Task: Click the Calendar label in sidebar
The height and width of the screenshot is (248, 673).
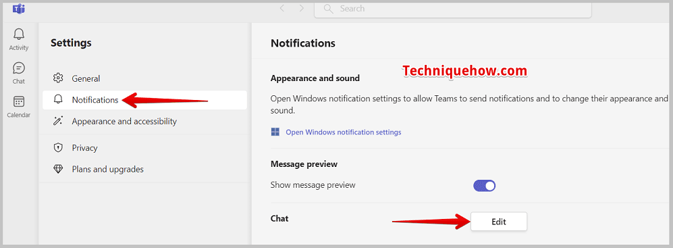Action: [x=19, y=115]
